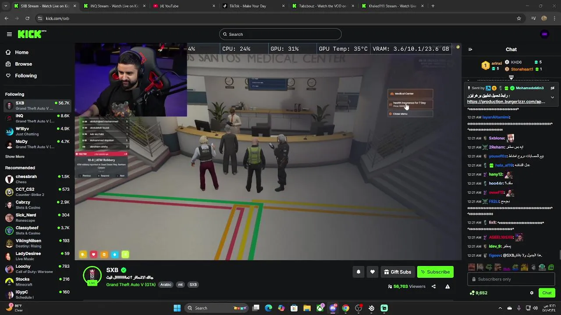Open the hamburger sidebar menu
Screen dimensions: 561x315
click(x=9, y=34)
